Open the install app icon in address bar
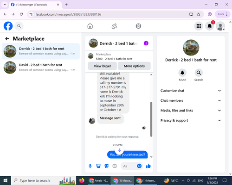 point(191,14)
